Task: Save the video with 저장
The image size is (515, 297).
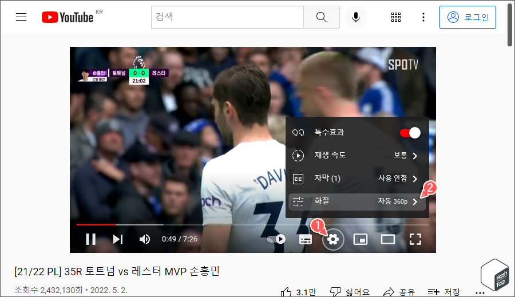Action: point(444,292)
